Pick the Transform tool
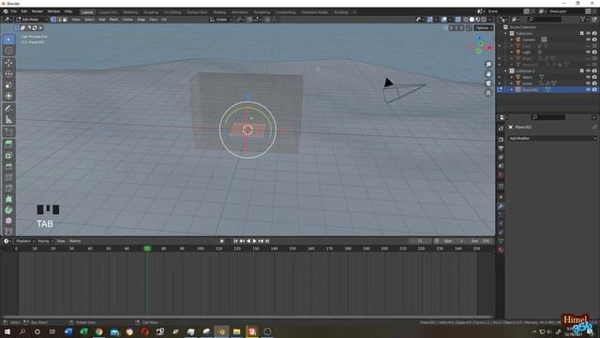This screenshot has height=338, width=600. click(8, 96)
